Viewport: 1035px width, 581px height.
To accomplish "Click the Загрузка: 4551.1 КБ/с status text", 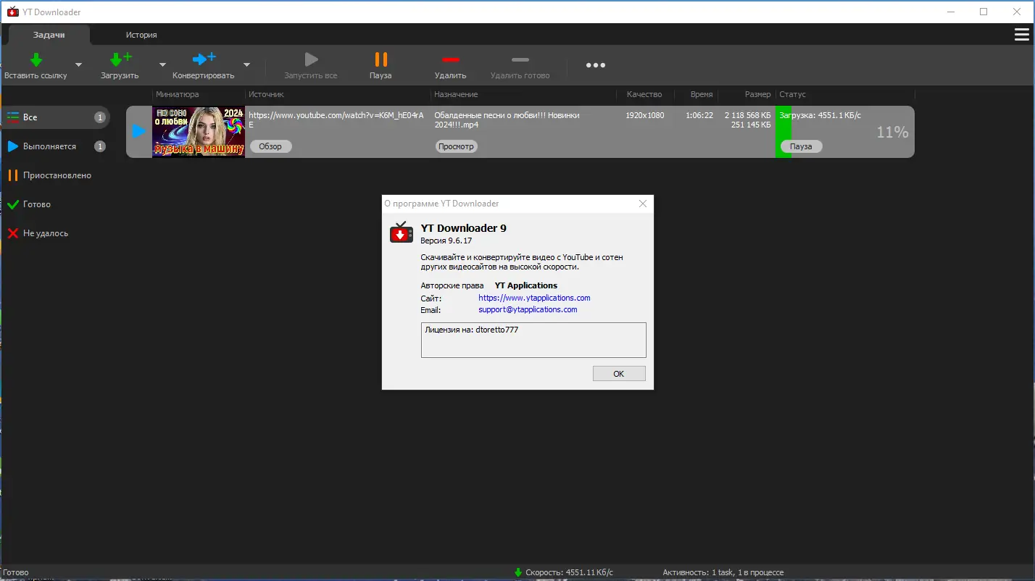I will 820,115.
